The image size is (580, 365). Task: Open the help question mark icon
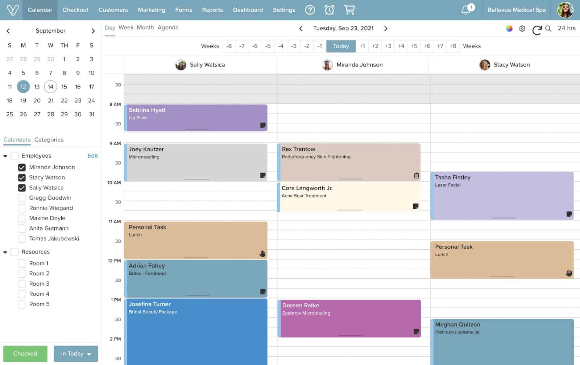click(x=310, y=10)
